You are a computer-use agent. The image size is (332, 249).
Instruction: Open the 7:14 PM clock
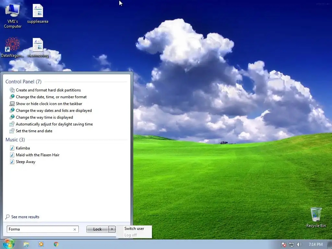(x=315, y=244)
